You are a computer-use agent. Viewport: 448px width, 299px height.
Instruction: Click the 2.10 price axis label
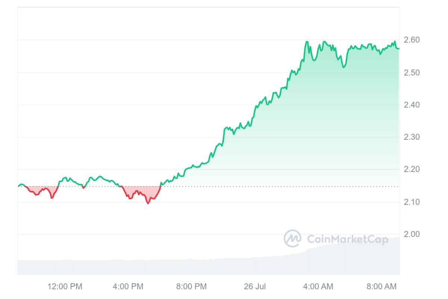click(412, 202)
